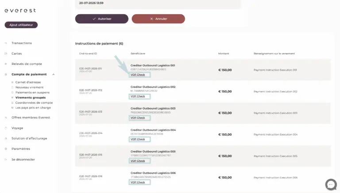Click the Relevés de compte icon
Viewport: 340px width, 193px height.
(x=6, y=64)
